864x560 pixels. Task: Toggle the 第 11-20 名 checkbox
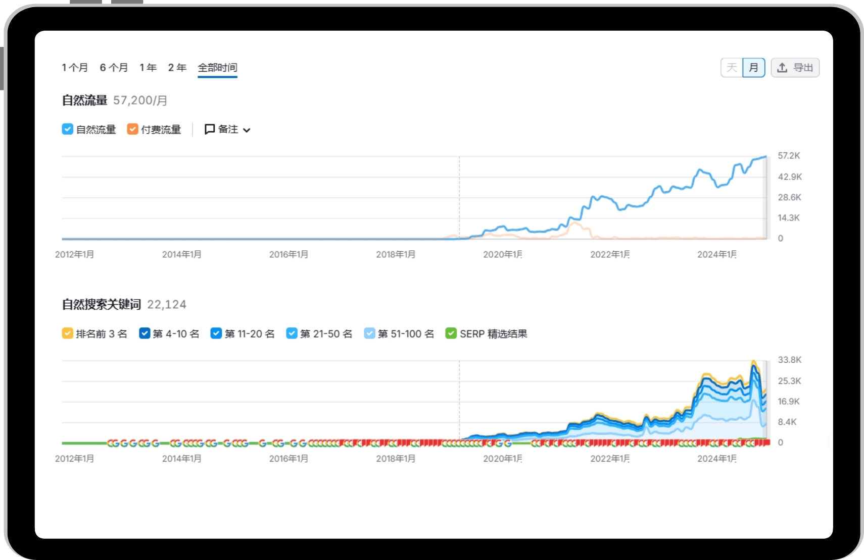click(x=216, y=333)
